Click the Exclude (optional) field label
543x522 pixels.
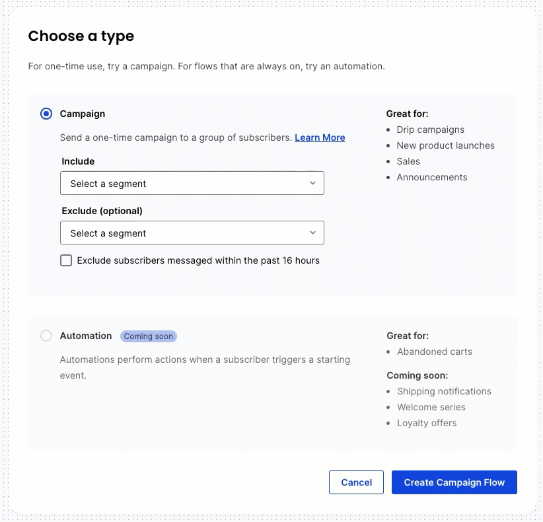tap(102, 211)
